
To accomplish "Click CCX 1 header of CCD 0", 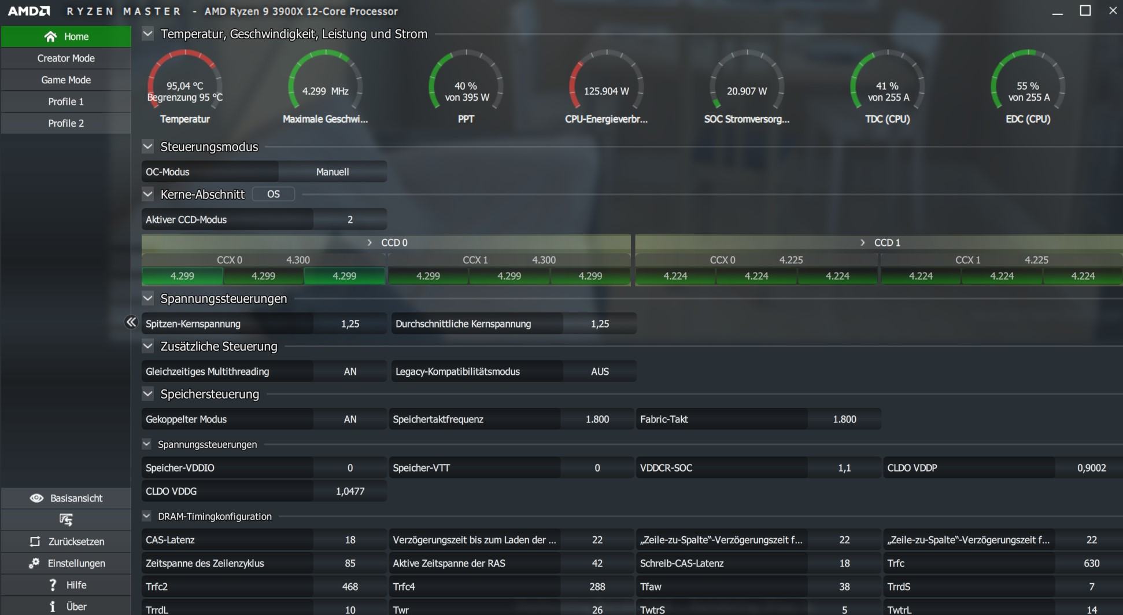I will click(x=509, y=260).
